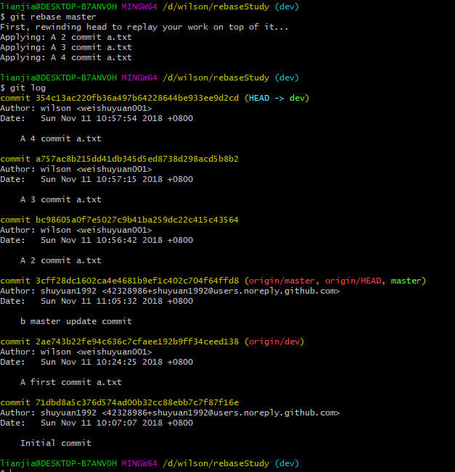Viewport: 455px width, 472px height.
Task: Click 'Applying: A 3 commit a.txt' line
Action: coord(66,47)
